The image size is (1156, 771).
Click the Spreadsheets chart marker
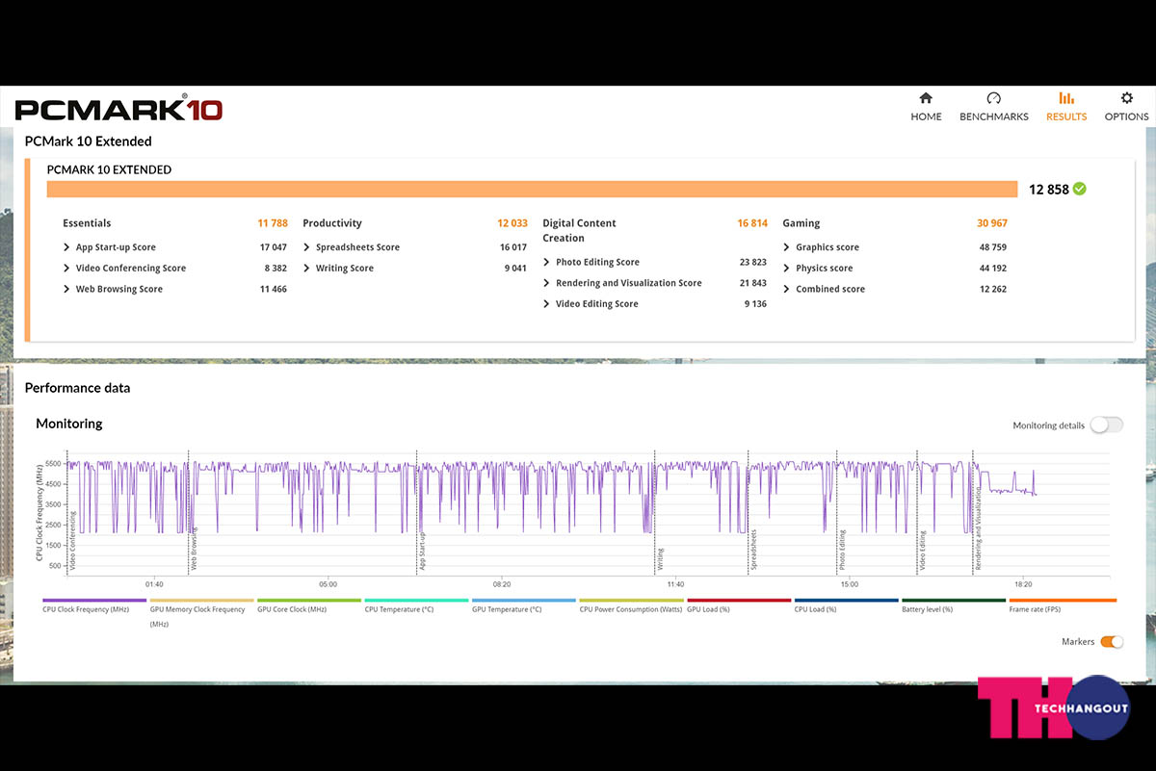click(753, 551)
